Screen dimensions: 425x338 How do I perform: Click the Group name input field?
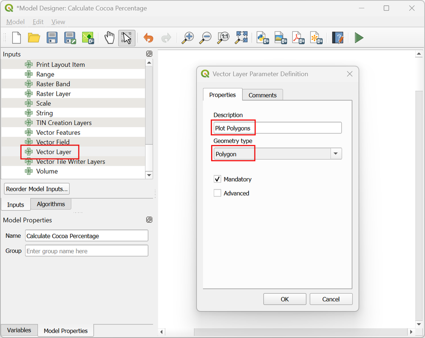click(x=87, y=251)
